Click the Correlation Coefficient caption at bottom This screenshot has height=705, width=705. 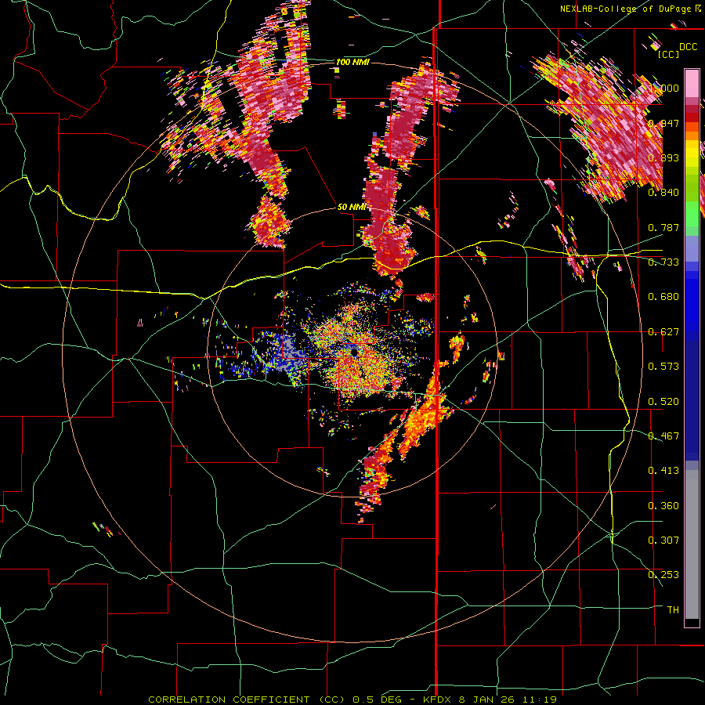[352, 700]
